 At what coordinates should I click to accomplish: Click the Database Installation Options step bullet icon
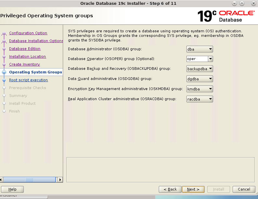pos(4,41)
